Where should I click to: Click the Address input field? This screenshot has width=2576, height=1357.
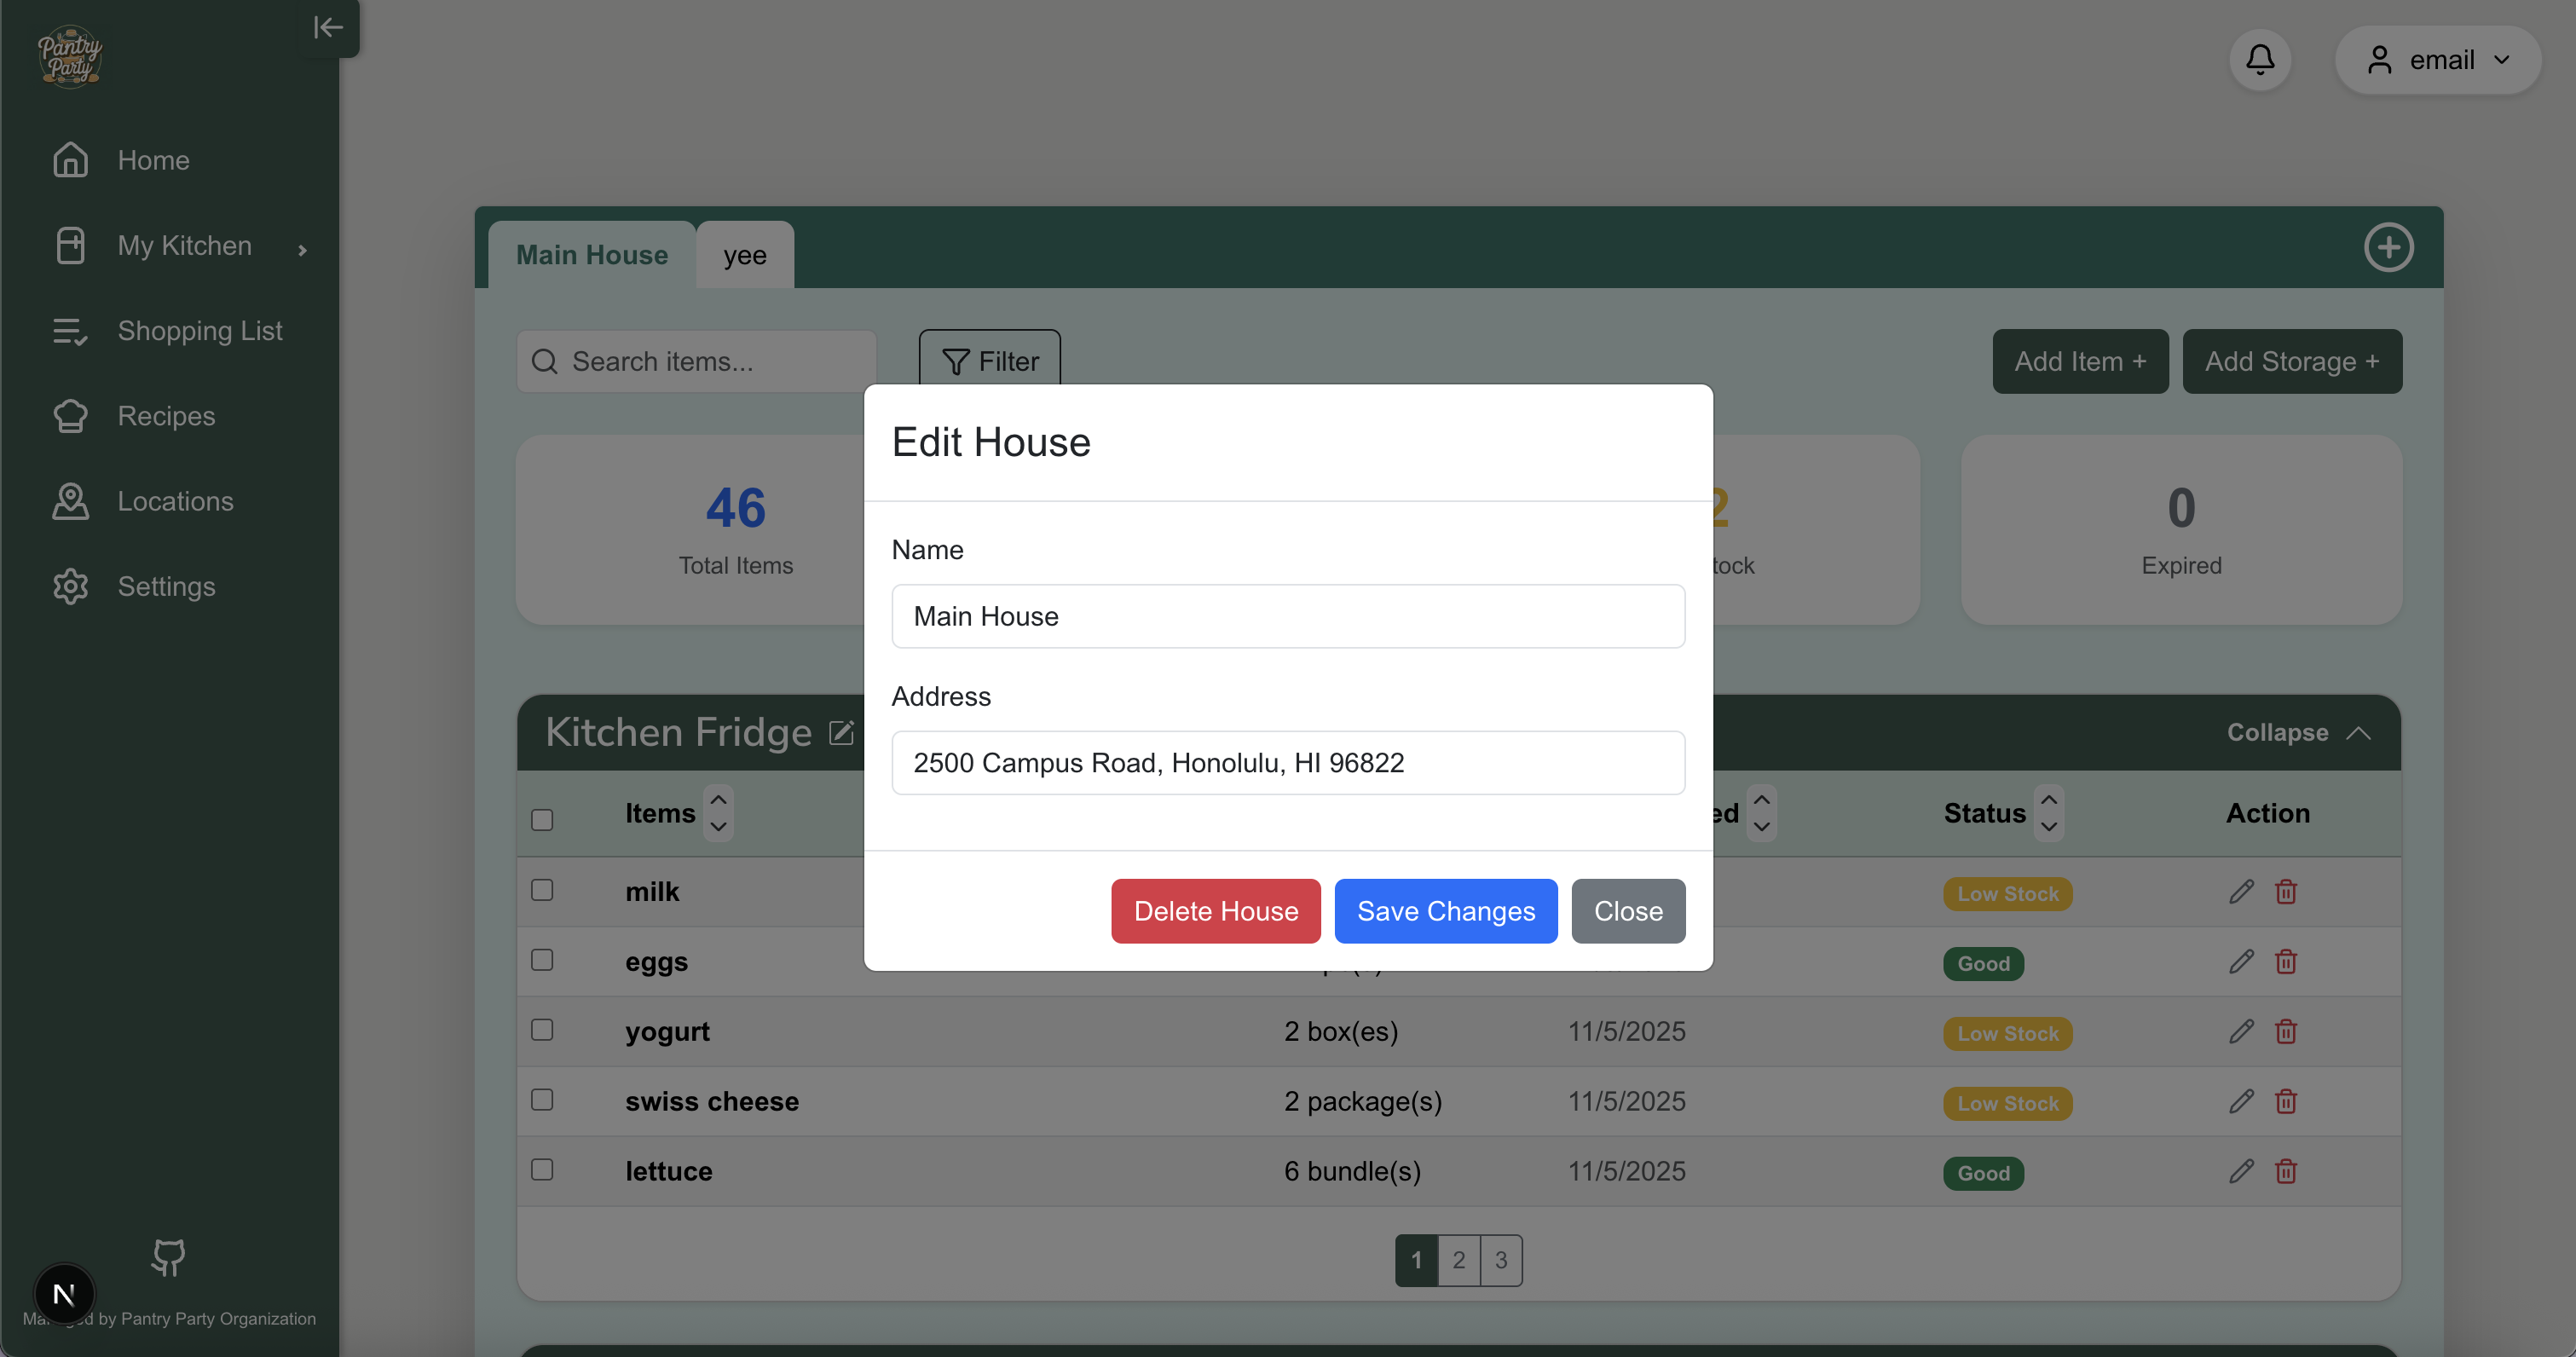pos(1288,763)
